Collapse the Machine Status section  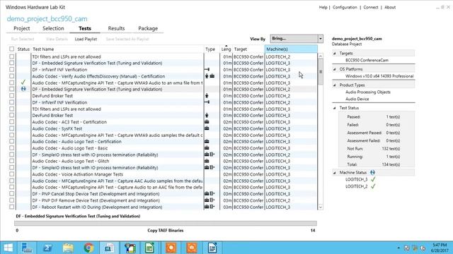coord(334,172)
